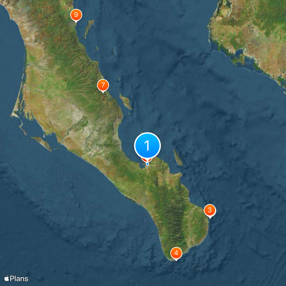The height and width of the screenshot is (286, 286).
Task: Click the Apple logo icon beside Plans
Action: [6, 278]
